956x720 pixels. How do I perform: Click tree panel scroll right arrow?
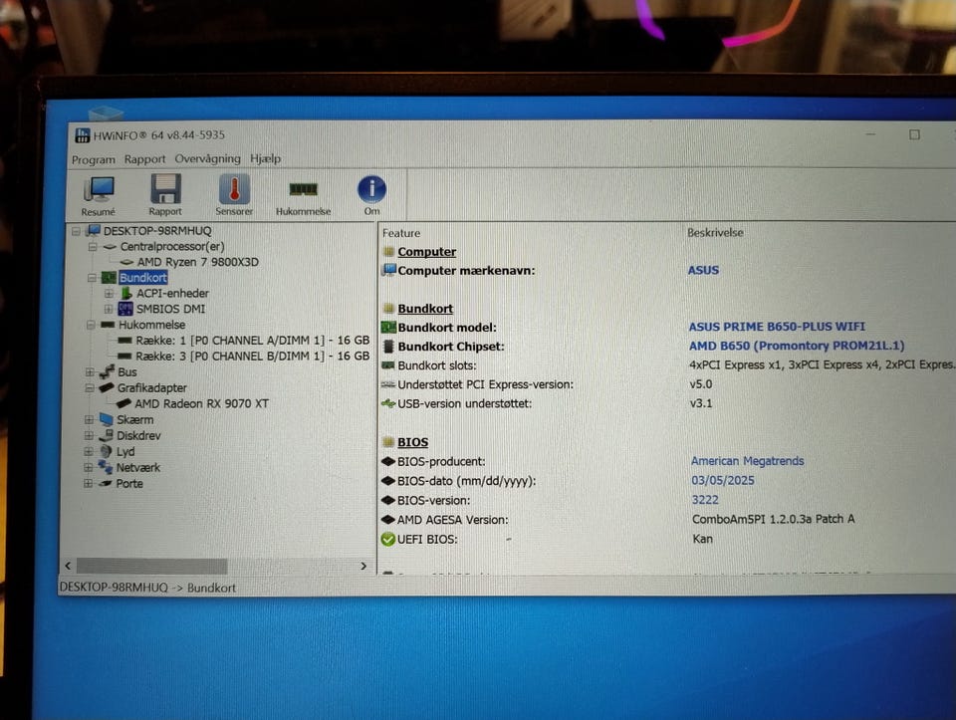pos(364,566)
